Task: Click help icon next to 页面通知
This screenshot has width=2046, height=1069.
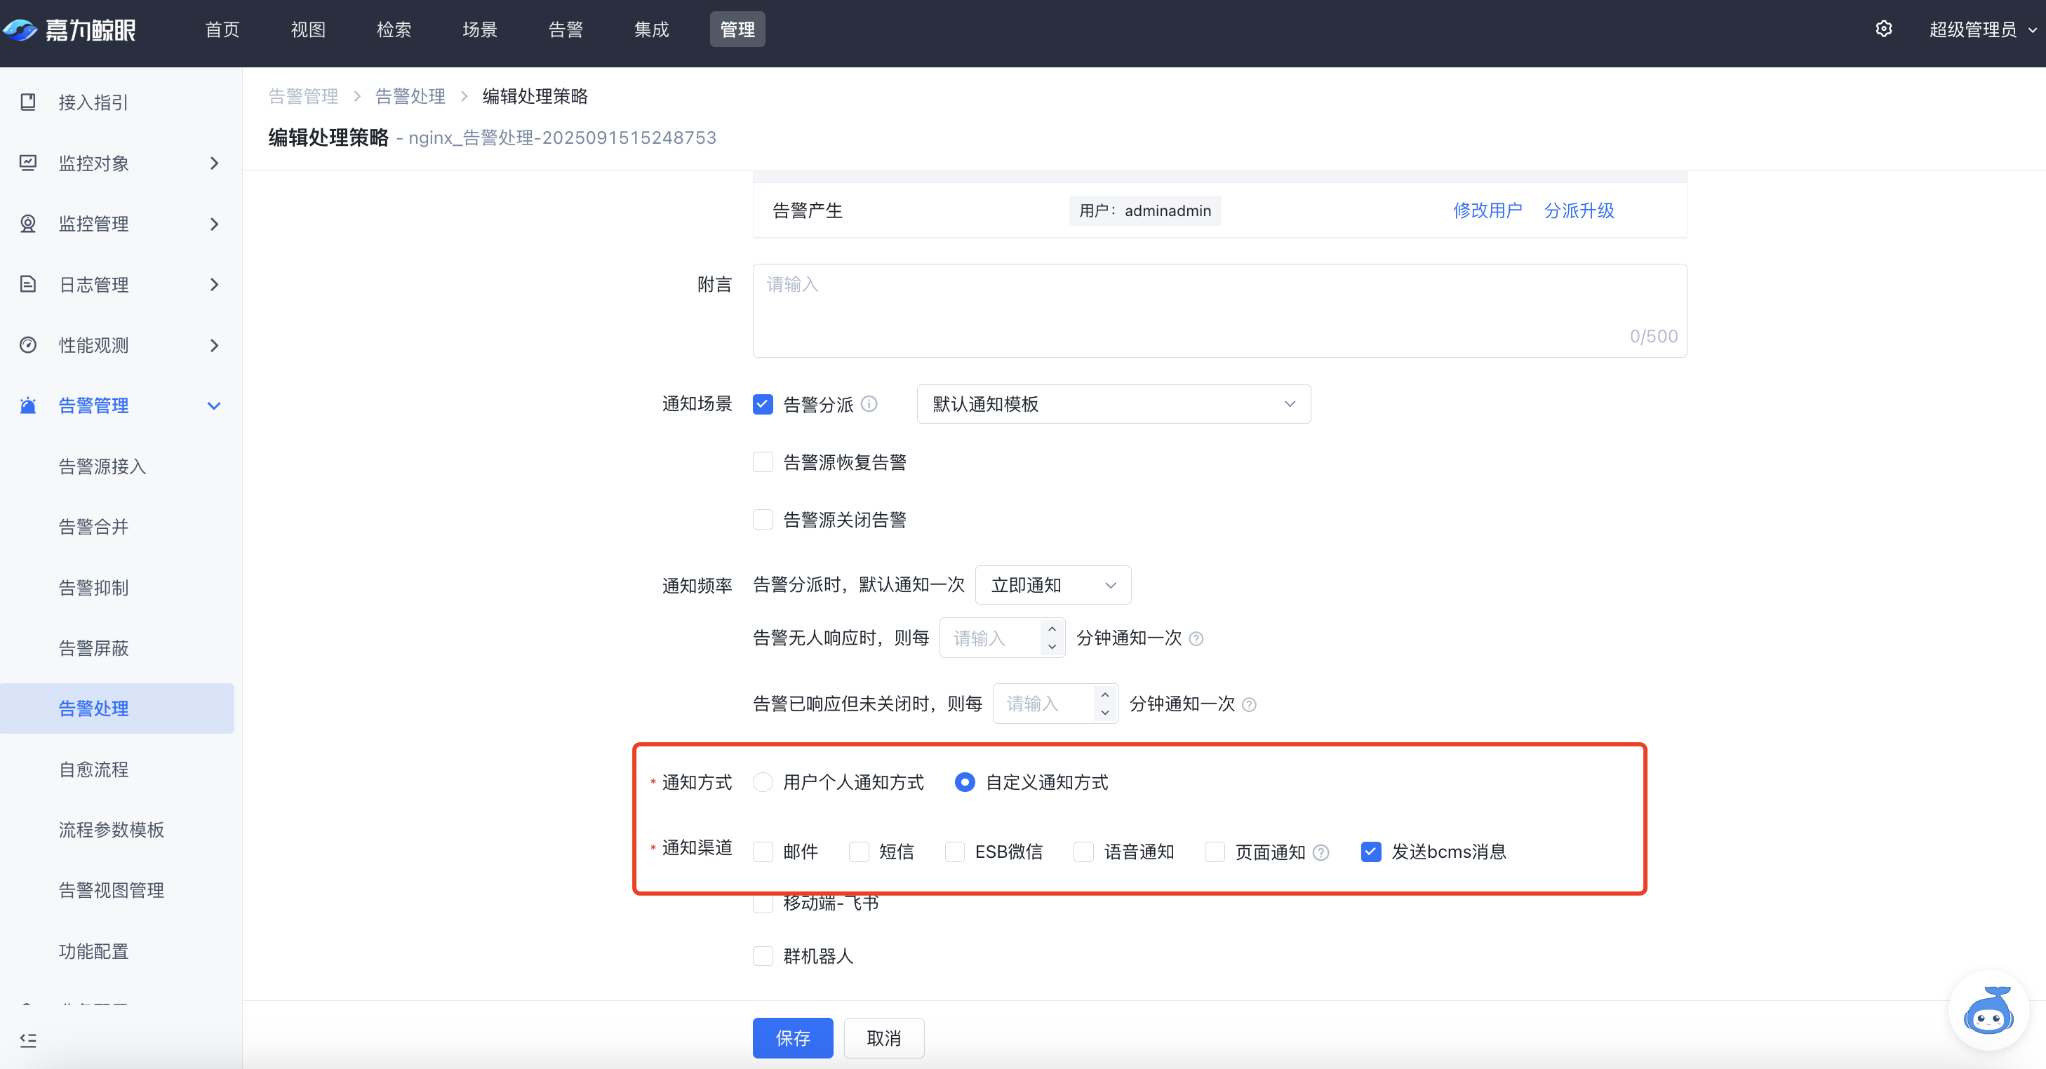Action: click(x=1320, y=852)
